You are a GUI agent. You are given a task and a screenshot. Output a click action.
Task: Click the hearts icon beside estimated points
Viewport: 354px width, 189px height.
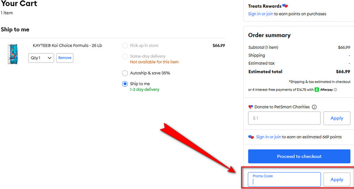click(x=251, y=137)
